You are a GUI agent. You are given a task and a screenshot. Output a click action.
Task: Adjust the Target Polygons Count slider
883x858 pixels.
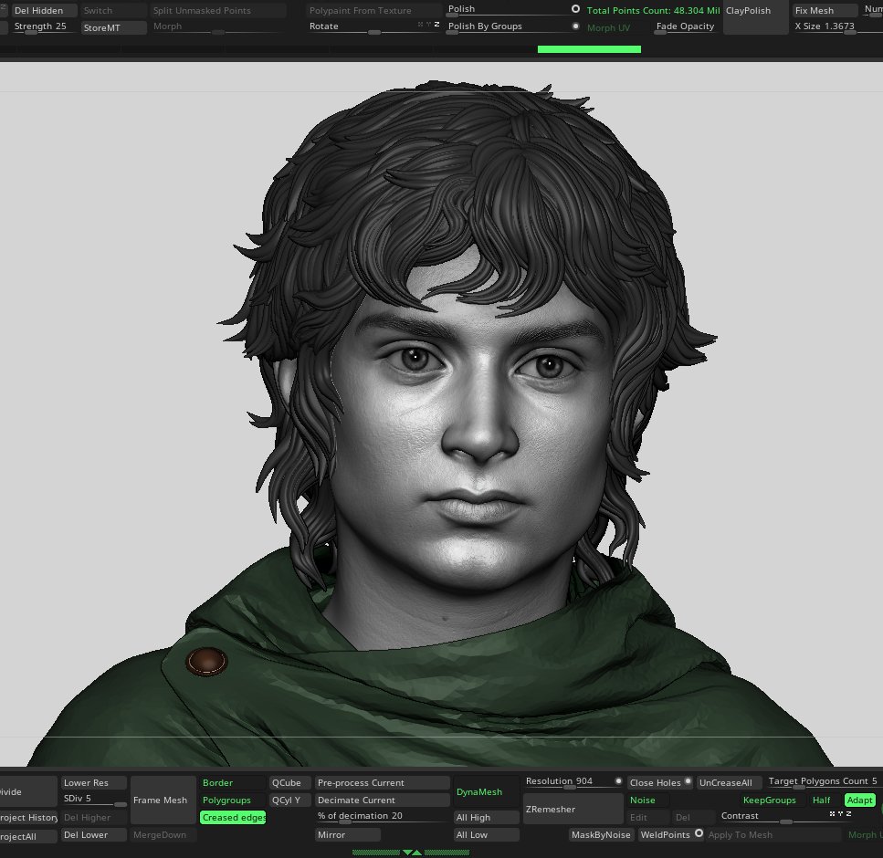pos(824,782)
